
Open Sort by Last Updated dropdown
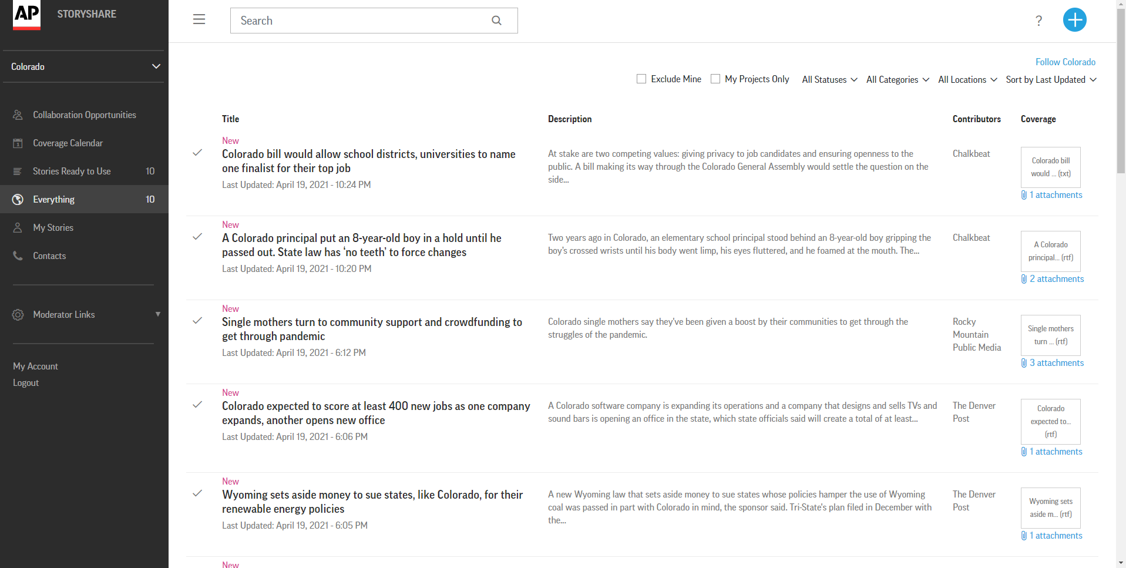point(1050,80)
